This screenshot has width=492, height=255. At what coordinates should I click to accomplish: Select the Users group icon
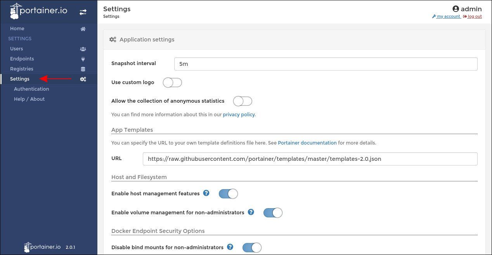[83, 48]
